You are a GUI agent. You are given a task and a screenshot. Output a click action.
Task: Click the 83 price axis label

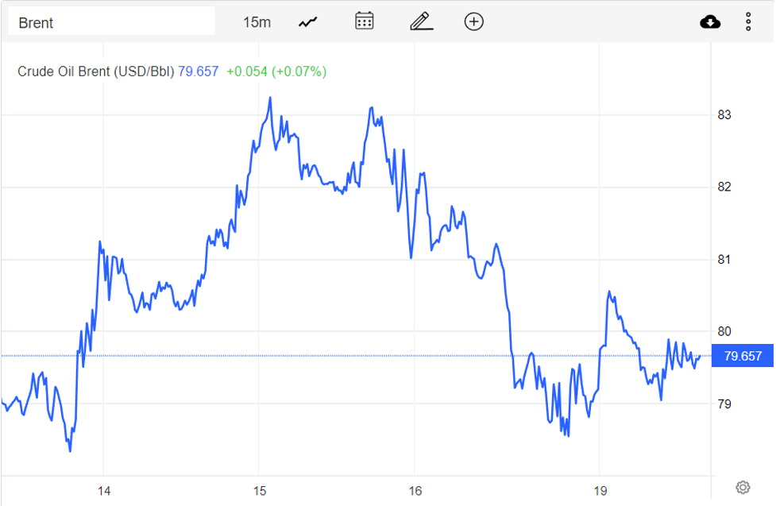coord(724,115)
